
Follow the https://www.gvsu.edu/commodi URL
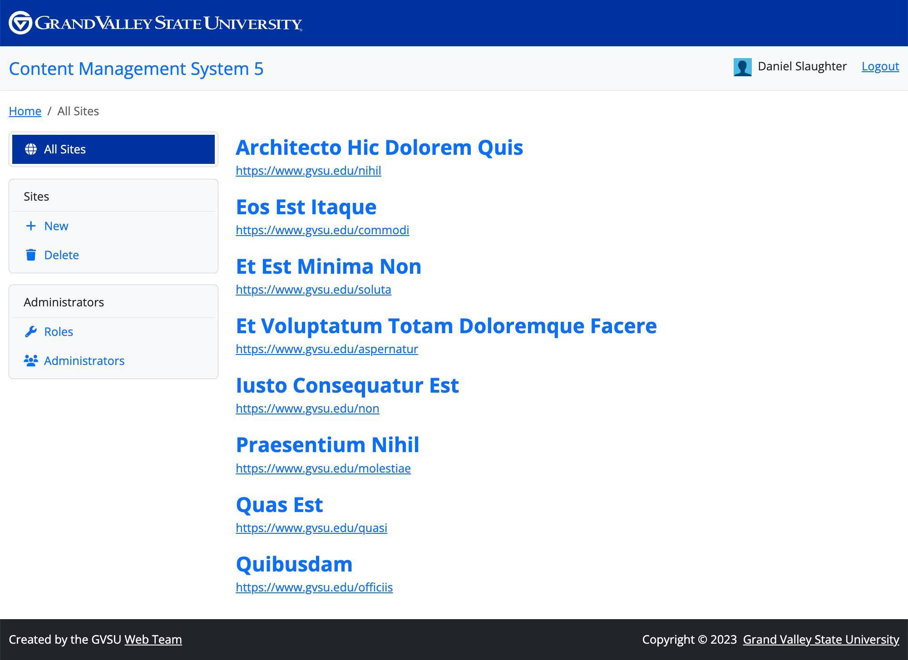coord(322,230)
